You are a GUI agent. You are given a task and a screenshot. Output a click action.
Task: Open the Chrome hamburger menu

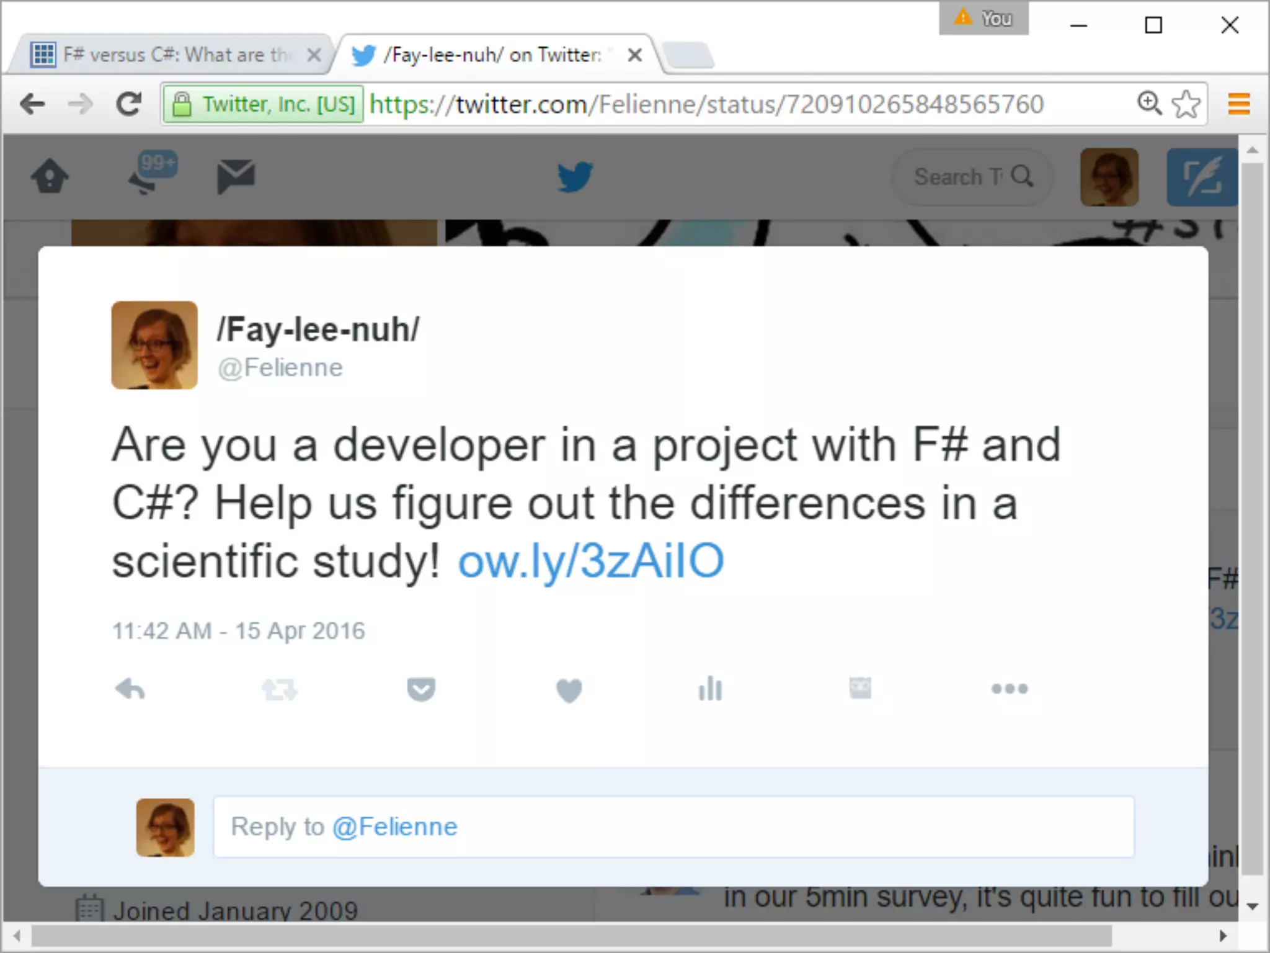click(x=1238, y=104)
